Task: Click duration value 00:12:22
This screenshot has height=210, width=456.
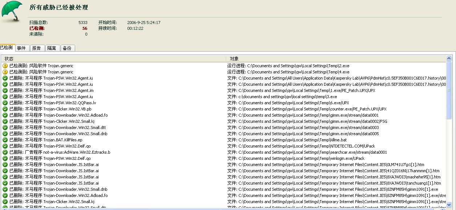Action: pos(135,28)
